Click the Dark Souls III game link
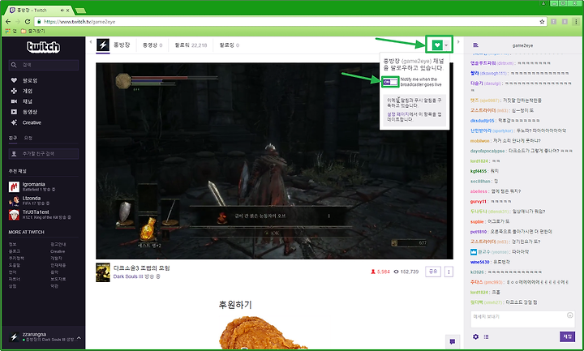 point(128,276)
